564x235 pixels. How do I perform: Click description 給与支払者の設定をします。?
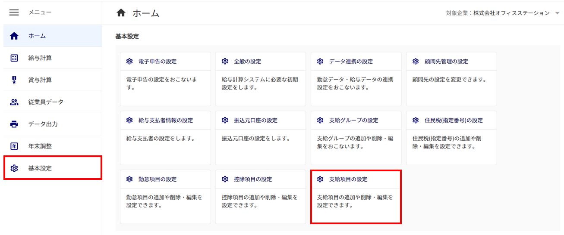pos(161,139)
